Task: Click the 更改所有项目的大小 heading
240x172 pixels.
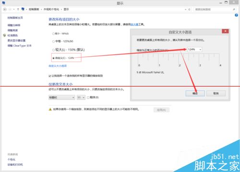Action: pos(64,20)
